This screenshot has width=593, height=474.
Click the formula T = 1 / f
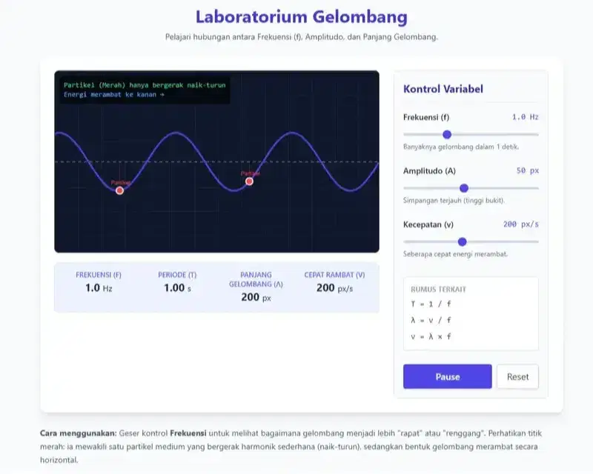click(x=430, y=304)
